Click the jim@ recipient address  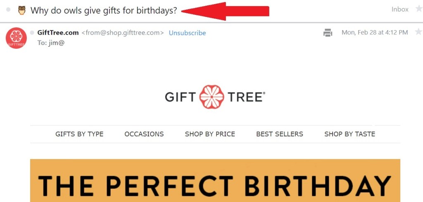[x=57, y=43]
